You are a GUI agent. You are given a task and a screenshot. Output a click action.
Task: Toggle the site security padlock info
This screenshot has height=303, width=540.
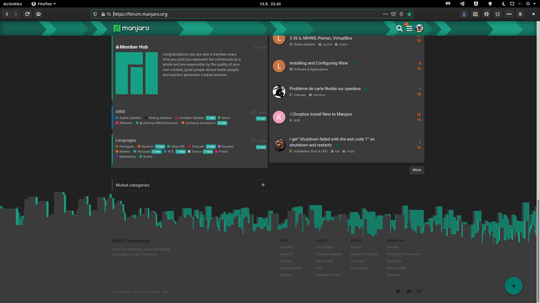[103, 14]
